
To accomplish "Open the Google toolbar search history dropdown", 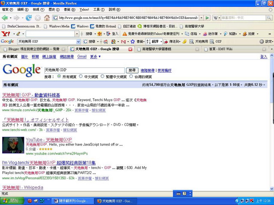I will click(x=78, y=41).
